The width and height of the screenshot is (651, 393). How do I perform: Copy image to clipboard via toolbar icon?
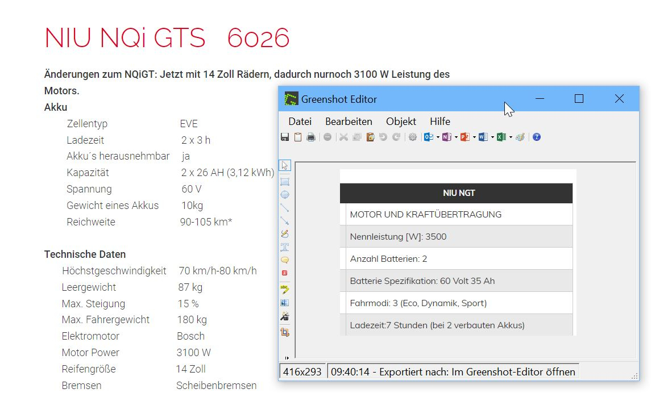pos(297,137)
